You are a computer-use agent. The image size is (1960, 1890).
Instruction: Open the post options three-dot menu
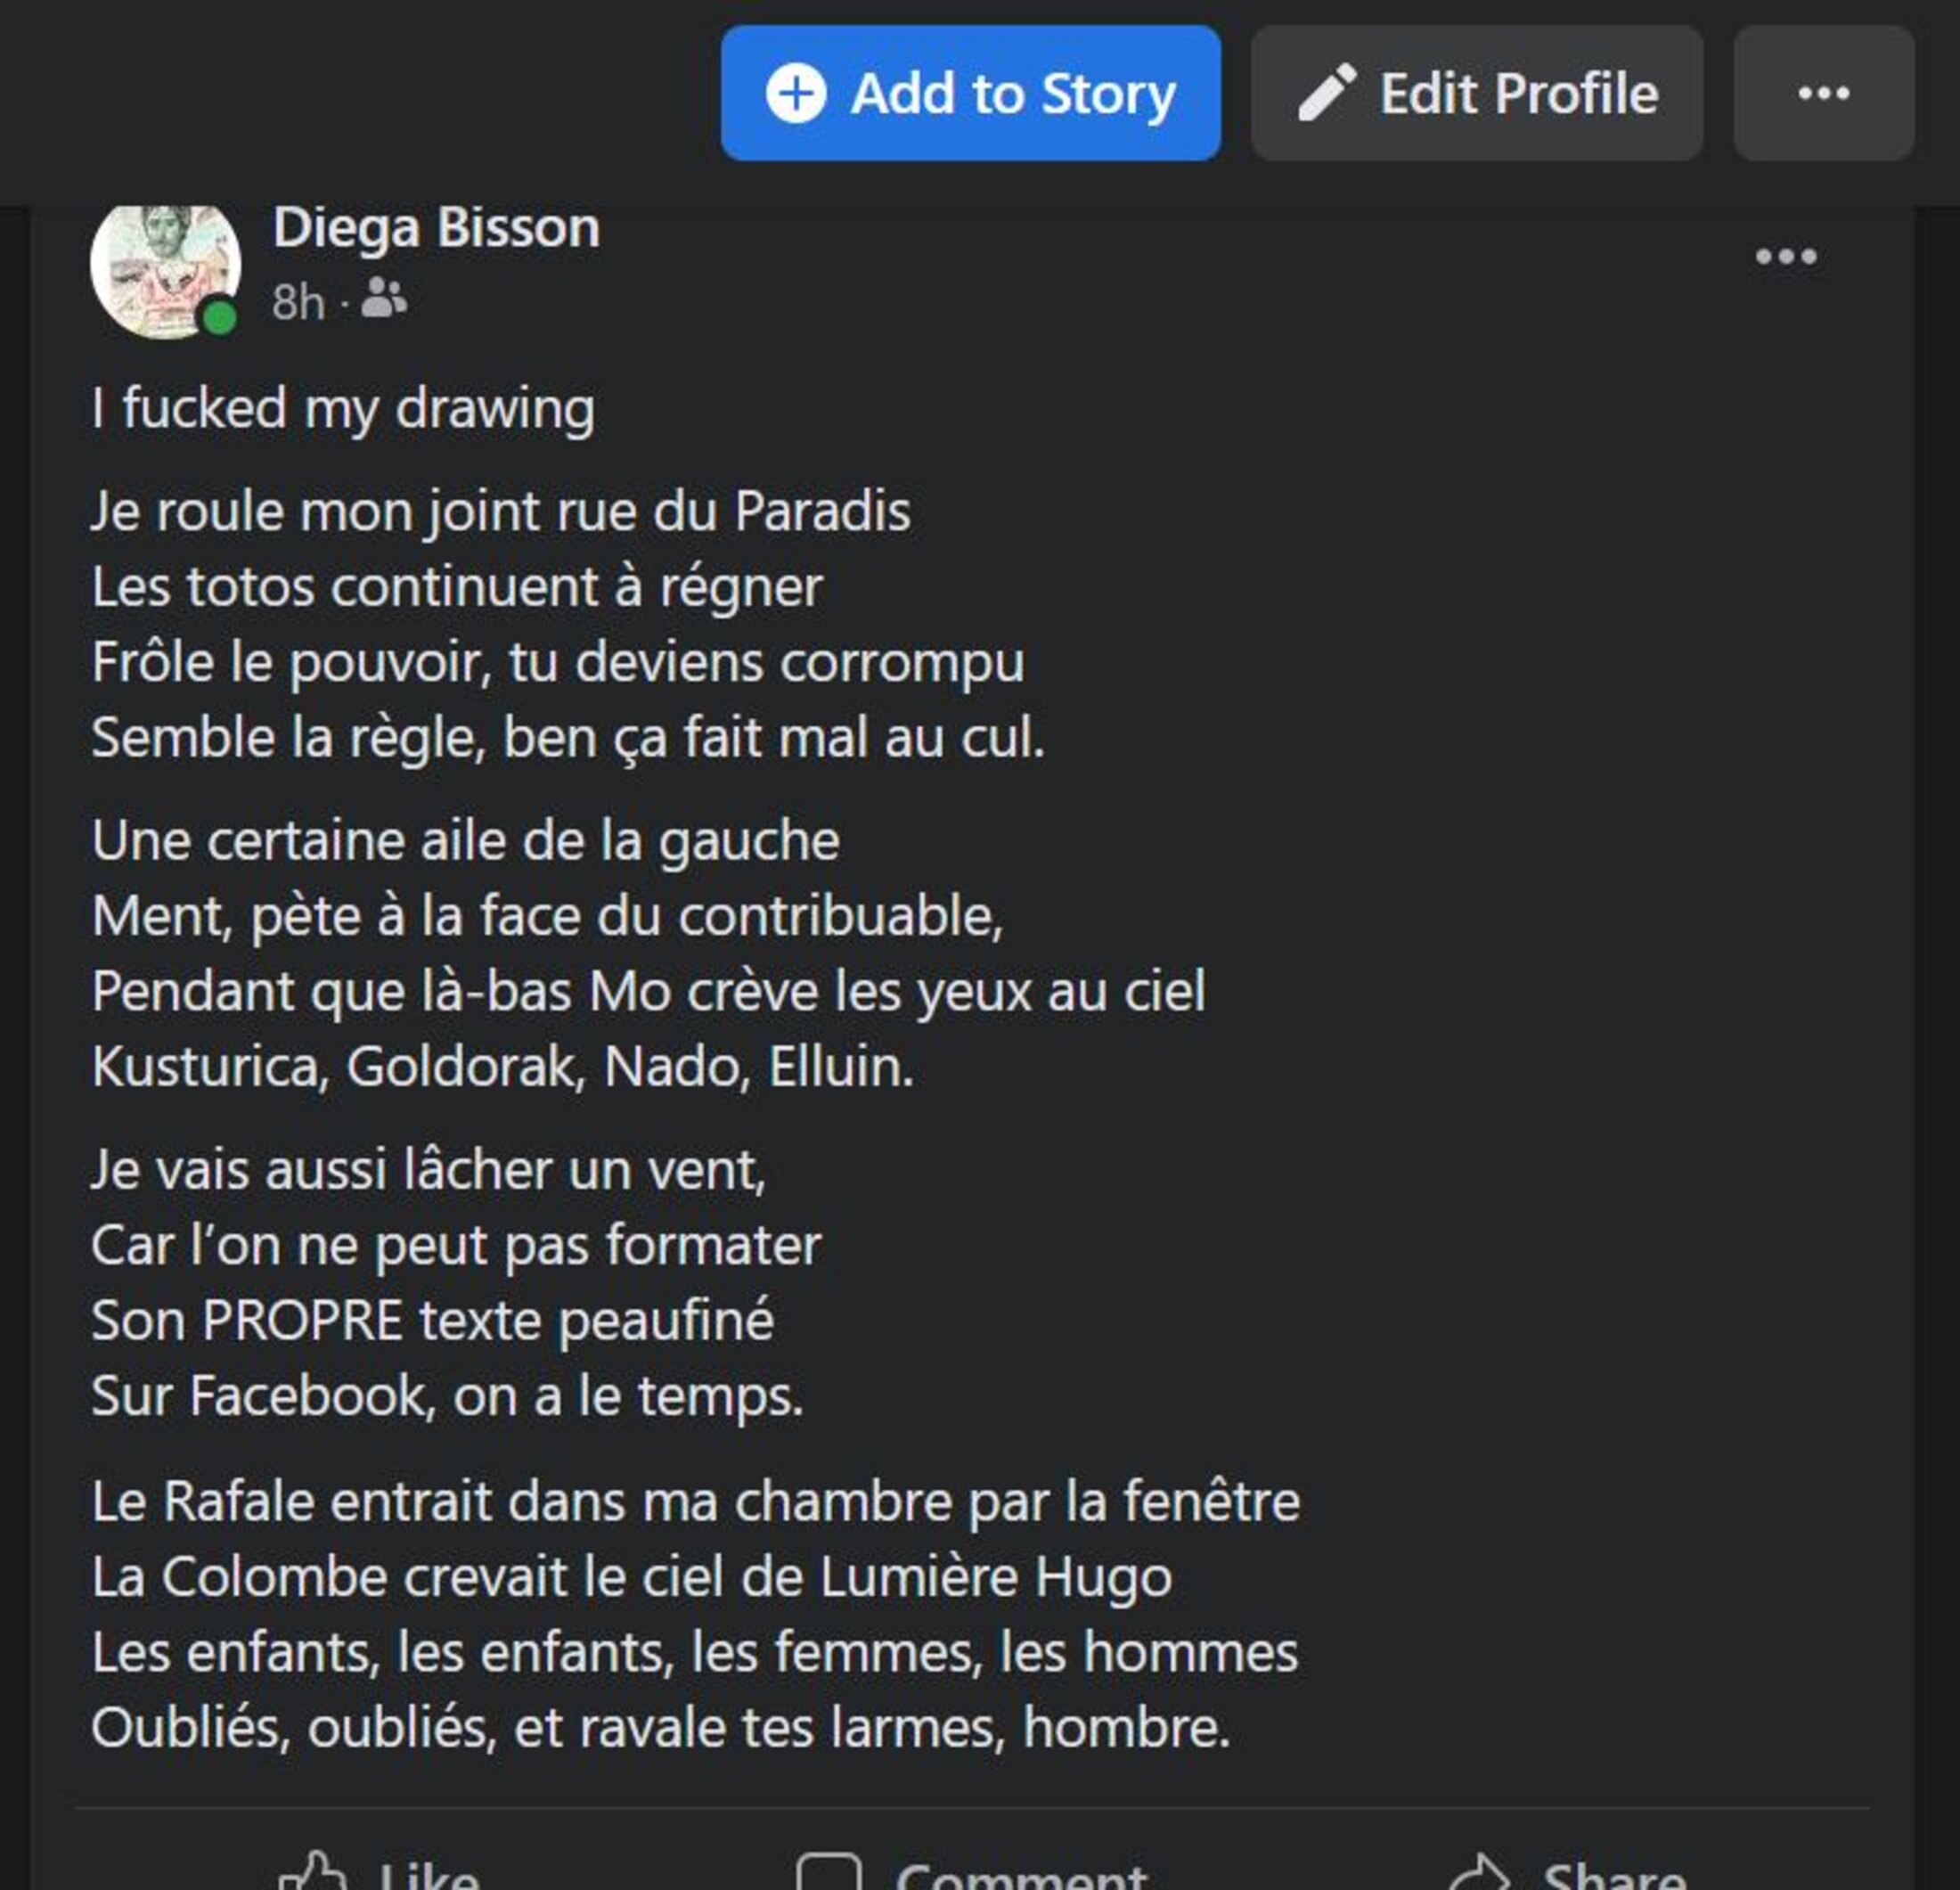(1786, 257)
